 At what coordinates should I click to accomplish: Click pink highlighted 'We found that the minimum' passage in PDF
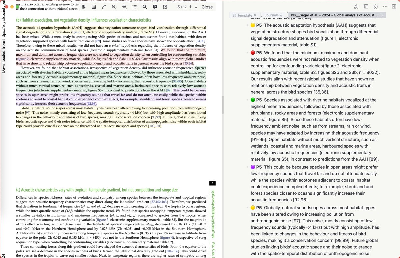coord(111,57)
